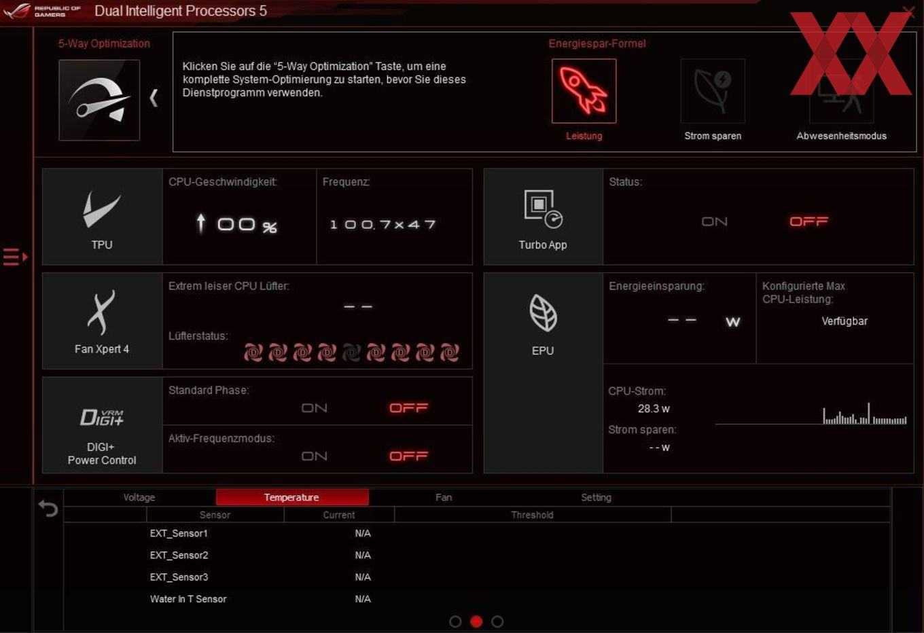Turn Turbo App status ON
The width and height of the screenshot is (924, 633).
click(x=714, y=221)
